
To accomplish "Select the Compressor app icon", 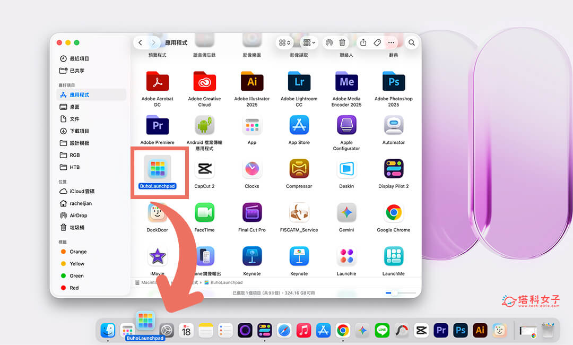I will click(299, 168).
